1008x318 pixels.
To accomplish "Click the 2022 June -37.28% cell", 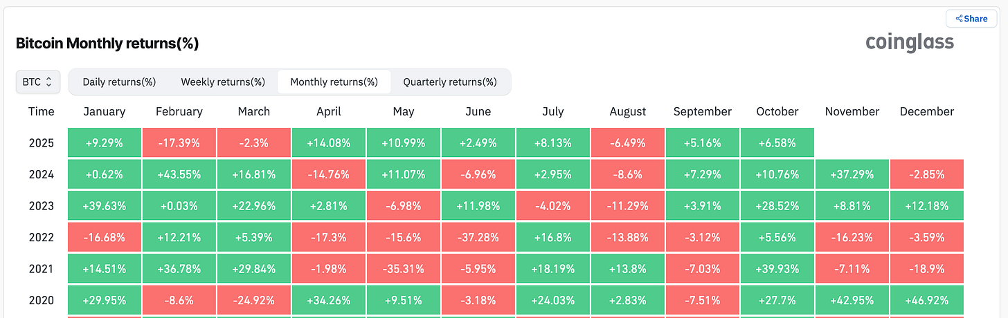I will tap(478, 237).
